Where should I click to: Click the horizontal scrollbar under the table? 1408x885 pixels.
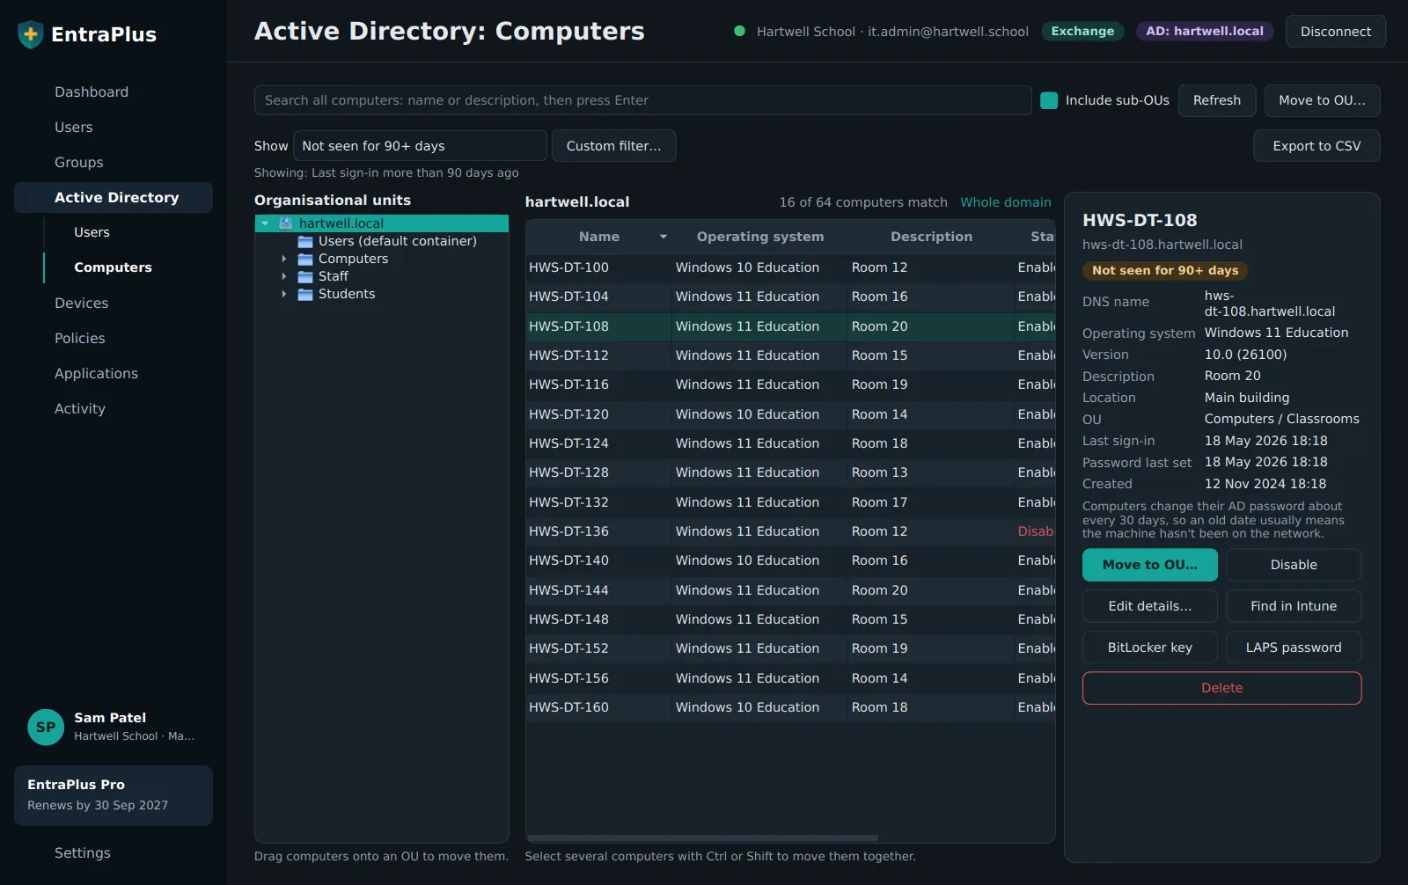click(x=702, y=837)
